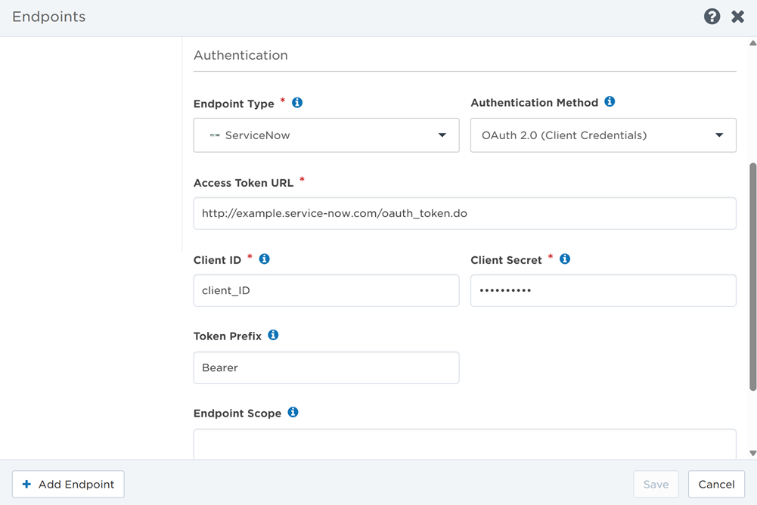Screen dimensions: 757x505
Task: View the Client Secret info tooltip icon
Action: (565, 259)
